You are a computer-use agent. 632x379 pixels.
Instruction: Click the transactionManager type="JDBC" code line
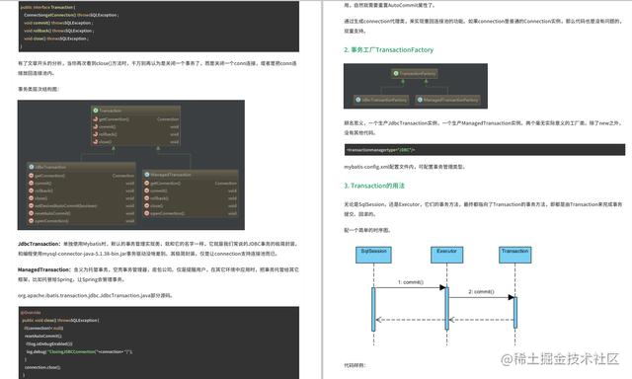tap(380, 150)
